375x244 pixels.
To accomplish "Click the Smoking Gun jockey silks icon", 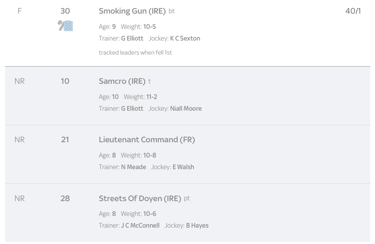I will [65, 26].
